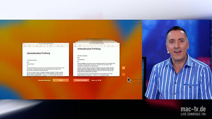The height and width of the screenshot is (119, 212).
Task: Toggle Format sidebar in restored version window
Action: pos(108,46)
